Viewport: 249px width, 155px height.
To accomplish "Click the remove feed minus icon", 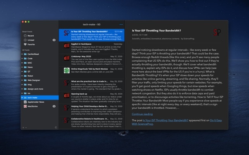I will (x=26, y=128).
